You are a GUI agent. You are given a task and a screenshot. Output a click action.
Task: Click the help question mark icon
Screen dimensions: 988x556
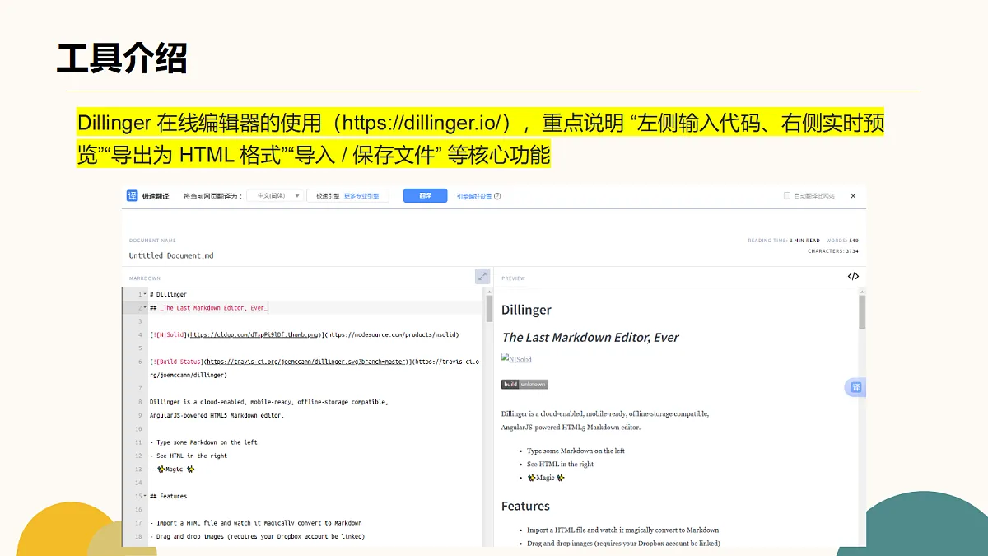click(497, 196)
